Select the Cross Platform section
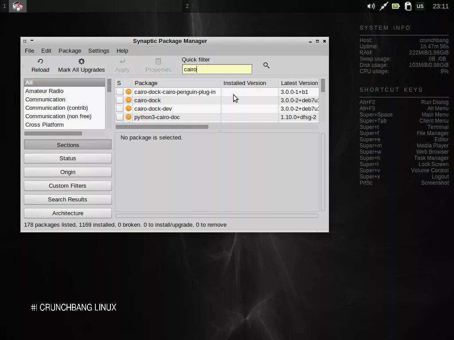Image resolution: width=454 pixels, height=340 pixels. click(x=64, y=124)
